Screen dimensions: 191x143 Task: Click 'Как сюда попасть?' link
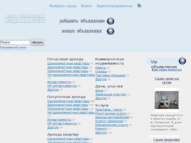click(167, 70)
